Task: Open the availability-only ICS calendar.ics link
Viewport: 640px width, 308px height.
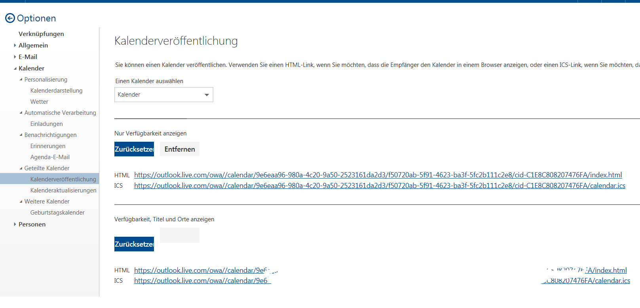Action: click(379, 186)
